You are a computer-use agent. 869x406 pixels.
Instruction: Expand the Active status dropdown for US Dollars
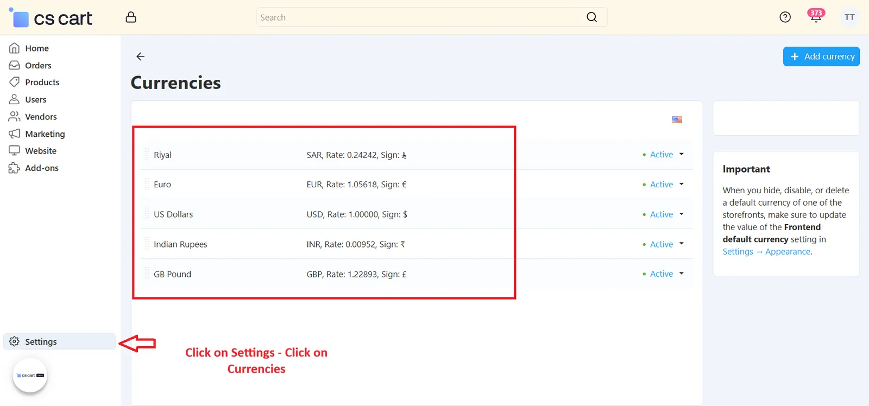click(x=663, y=214)
